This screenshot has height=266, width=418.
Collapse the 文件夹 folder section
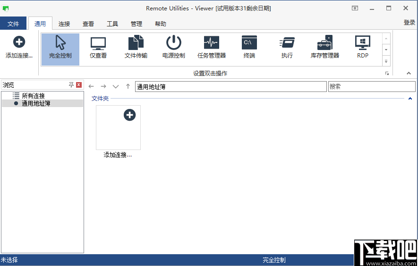click(x=410, y=99)
